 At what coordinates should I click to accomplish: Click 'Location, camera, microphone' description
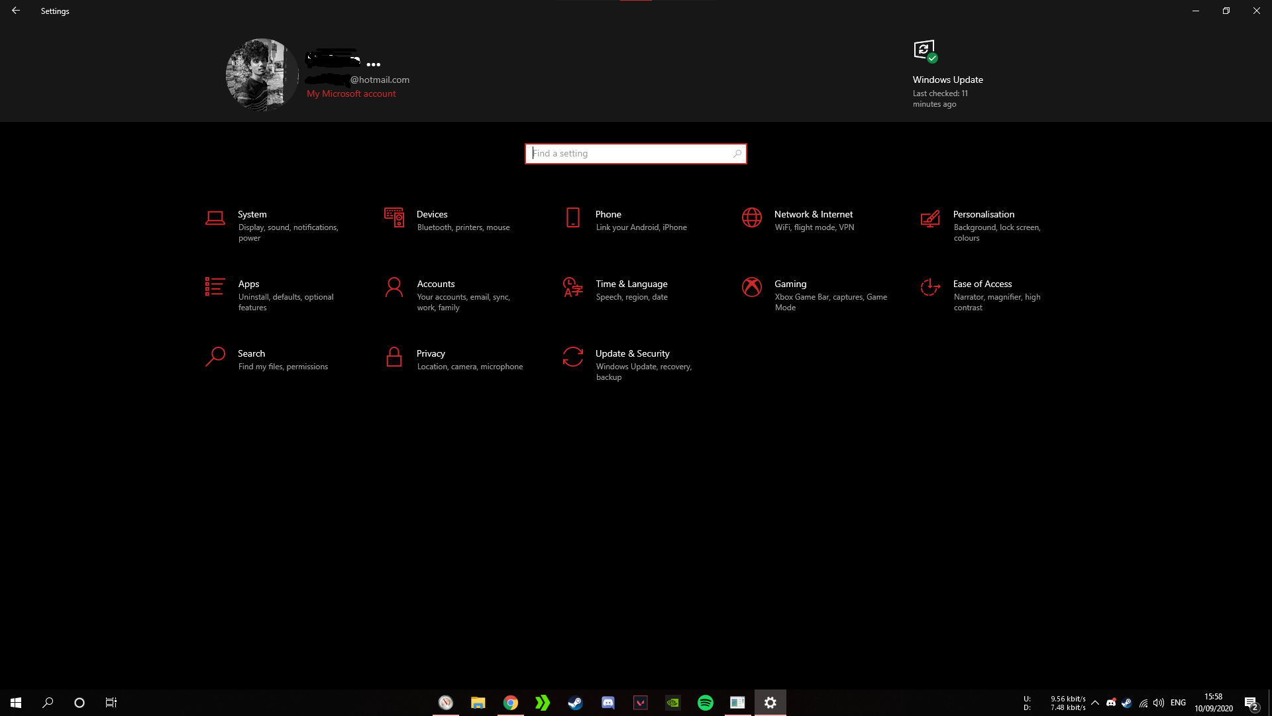(x=470, y=367)
